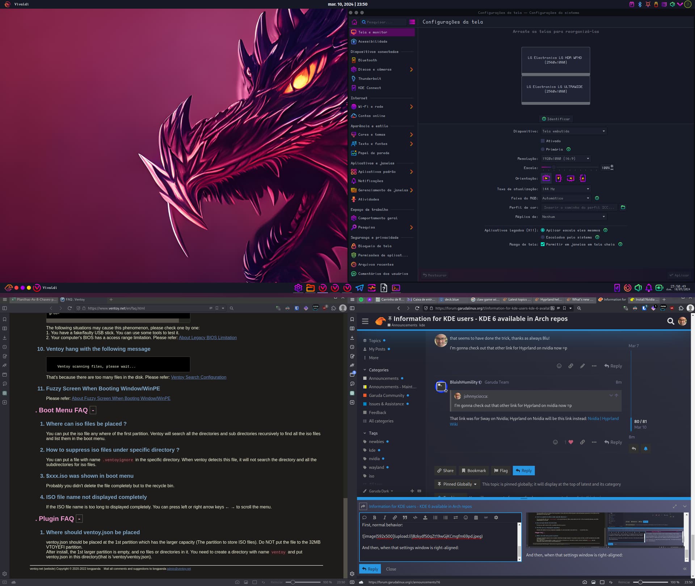
Task: Select the Primária radio button
Action: [543, 149]
